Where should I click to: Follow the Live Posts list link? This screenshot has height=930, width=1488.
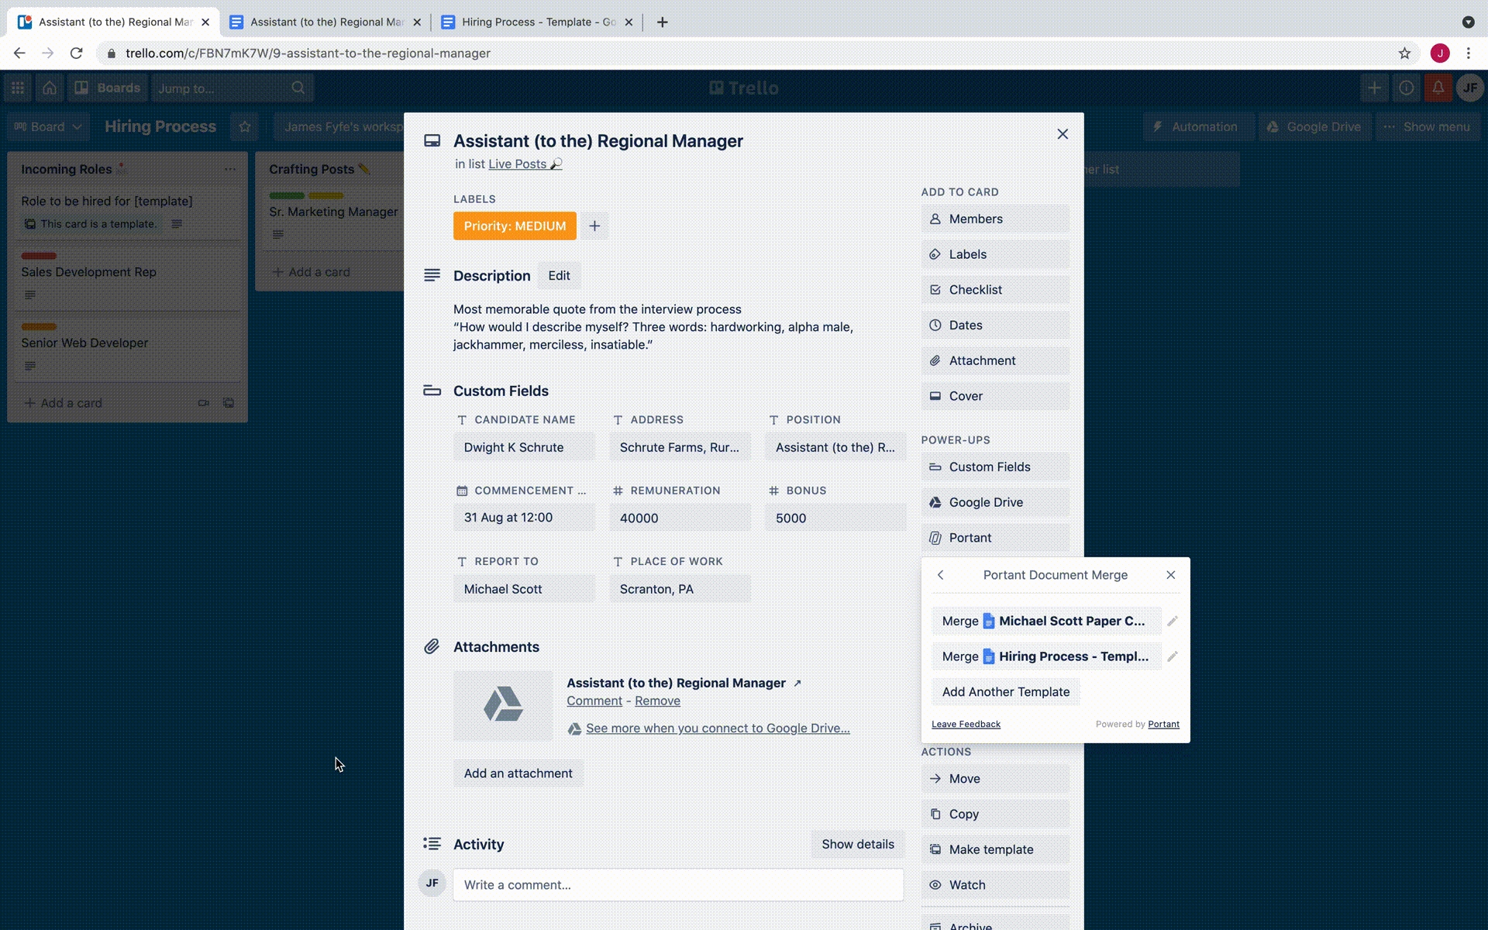click(517, 164)
